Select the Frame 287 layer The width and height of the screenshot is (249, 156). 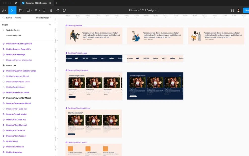pos(11,65)
